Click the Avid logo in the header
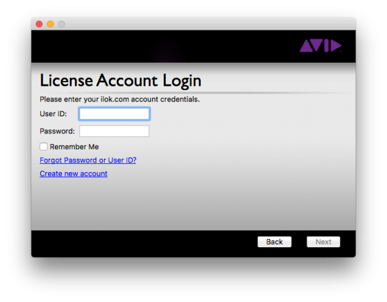387x302 pixels. pos(321,46)
